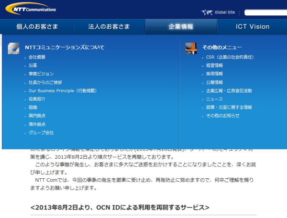Go to 採用情報 in other menu
The image size is (287, 218).
pyautogui.click(x=214, y=74)
